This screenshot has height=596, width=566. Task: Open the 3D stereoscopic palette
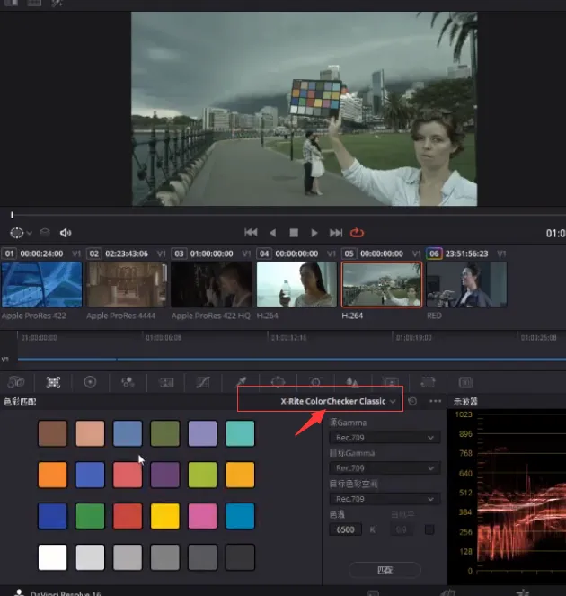[465, 382]
